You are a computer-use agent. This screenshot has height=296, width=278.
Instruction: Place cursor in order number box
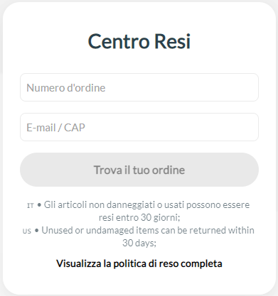(x=139, y=87)
